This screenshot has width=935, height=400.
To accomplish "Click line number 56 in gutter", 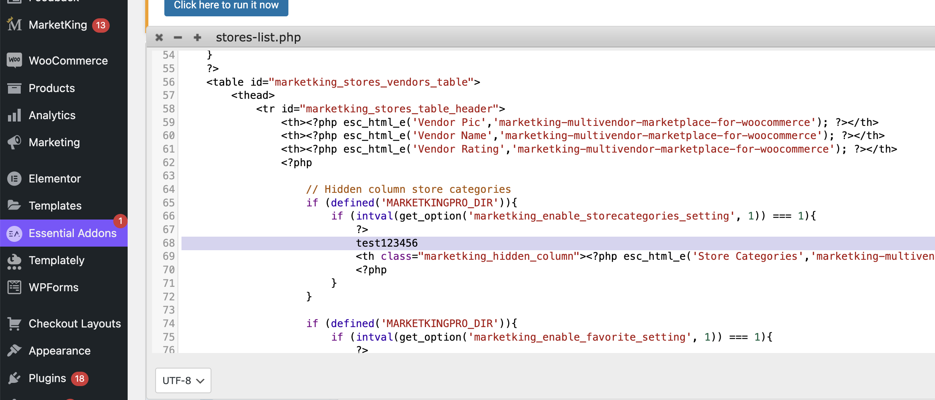I will (169, 82).
